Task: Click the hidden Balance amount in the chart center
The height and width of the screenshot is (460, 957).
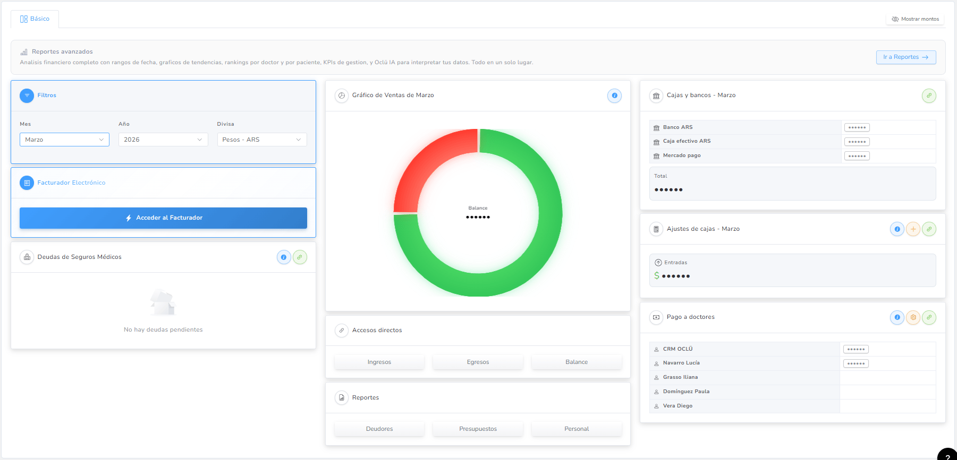Action: click(x=478, y=217)
